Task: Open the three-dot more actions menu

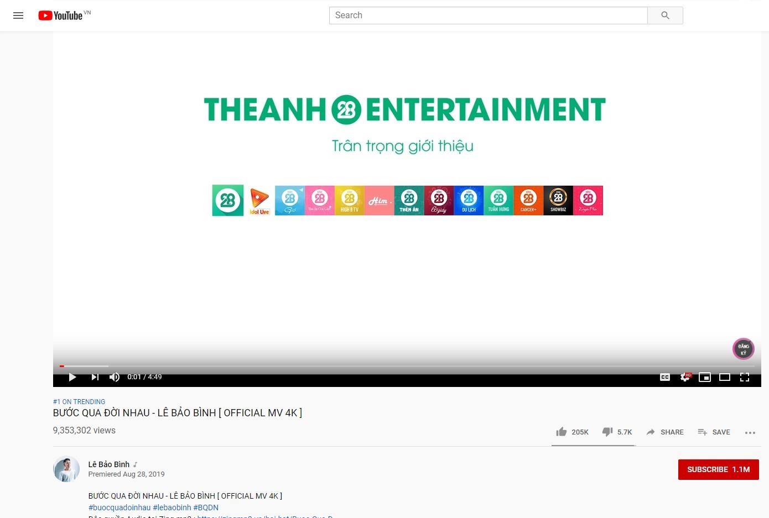Action: click(750, 433)
